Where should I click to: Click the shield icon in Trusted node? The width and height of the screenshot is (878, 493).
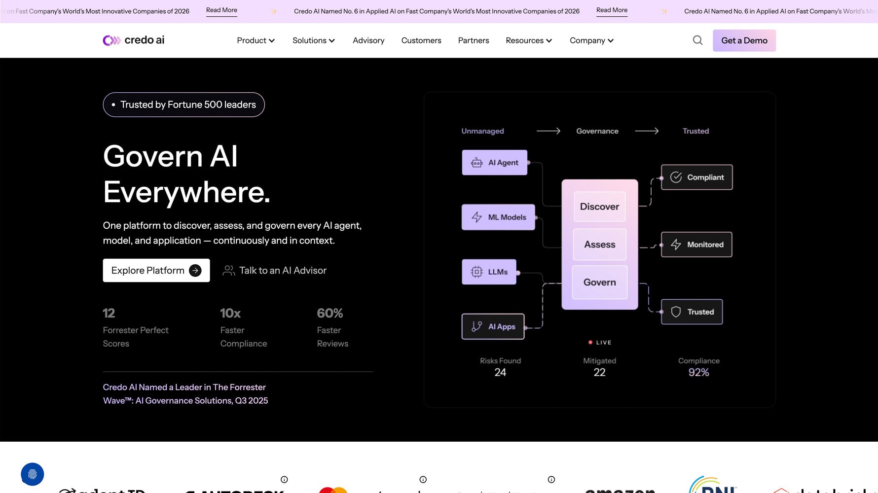click(x=676, y=312)
